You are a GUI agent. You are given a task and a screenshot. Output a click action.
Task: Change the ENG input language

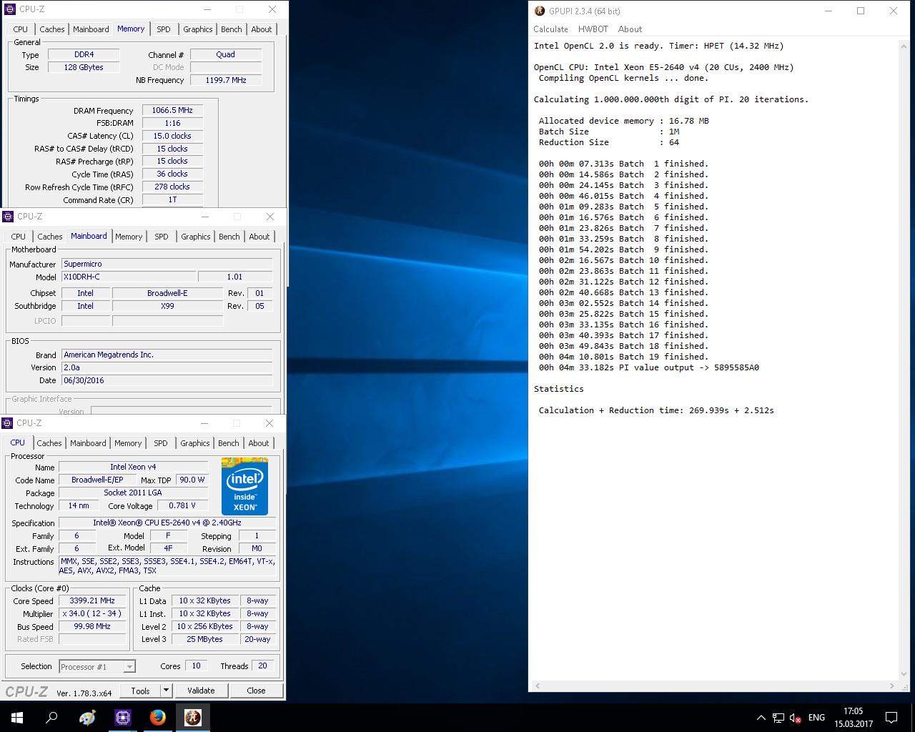tap(816, 718)
